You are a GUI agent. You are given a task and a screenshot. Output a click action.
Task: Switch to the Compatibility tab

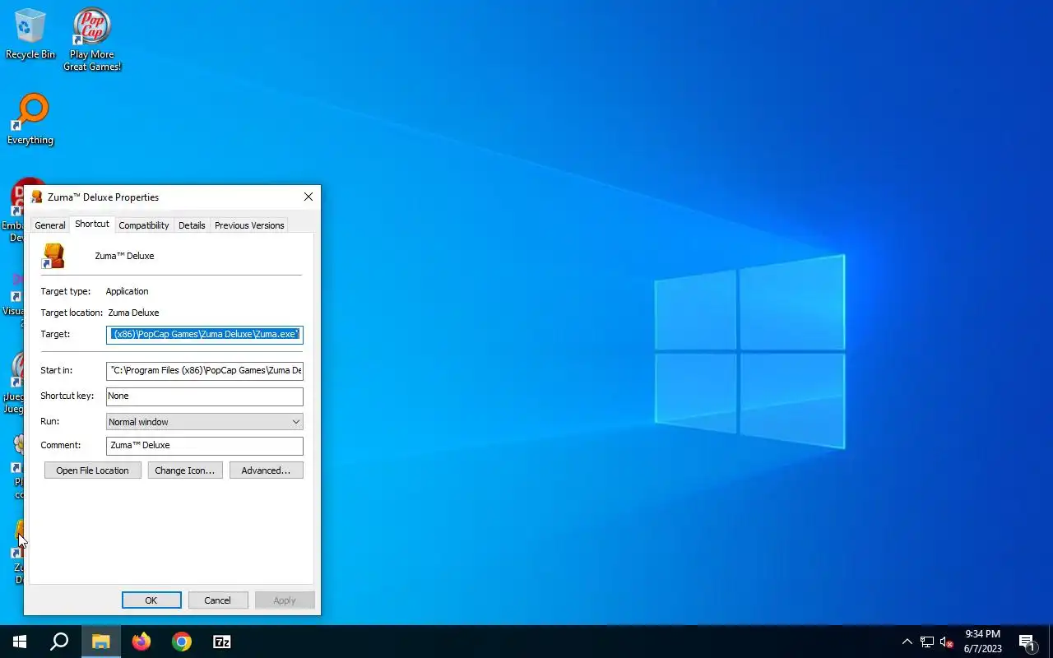[144, 225]
